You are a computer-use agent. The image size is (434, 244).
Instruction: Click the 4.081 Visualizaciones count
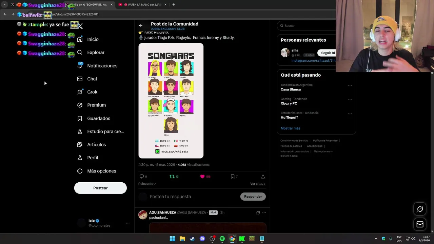pyautogui.click(x=193, y=165)
